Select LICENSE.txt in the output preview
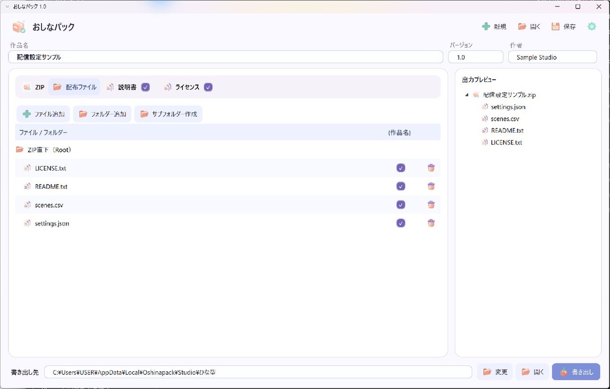This screenshot has height=389, width=610. (x=506, y=143)
